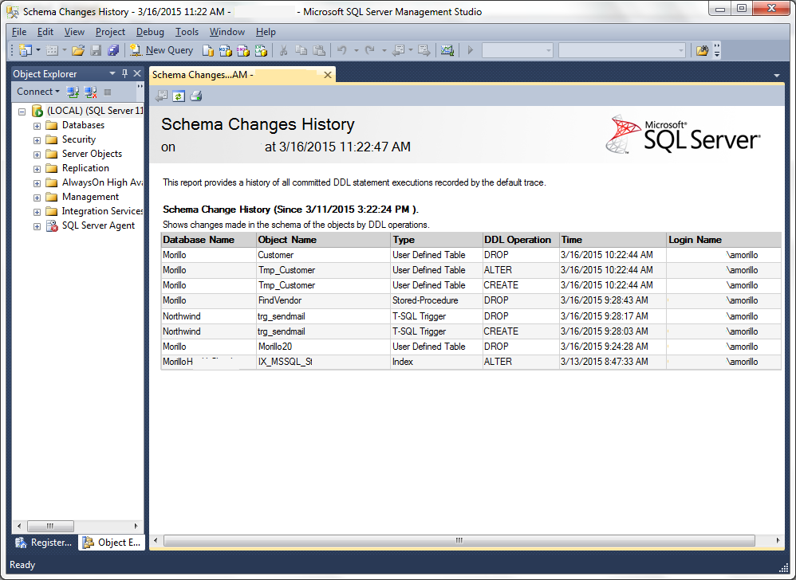
Task: Click the Paste clipboard icon
Action: (319, 50)
